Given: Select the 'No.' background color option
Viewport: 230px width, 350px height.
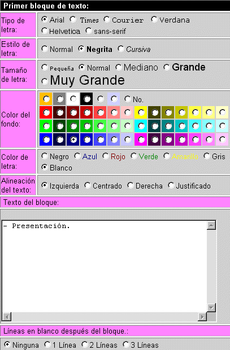Looking at the screenshot, I should pyautogui.click(x=128, y=99).
